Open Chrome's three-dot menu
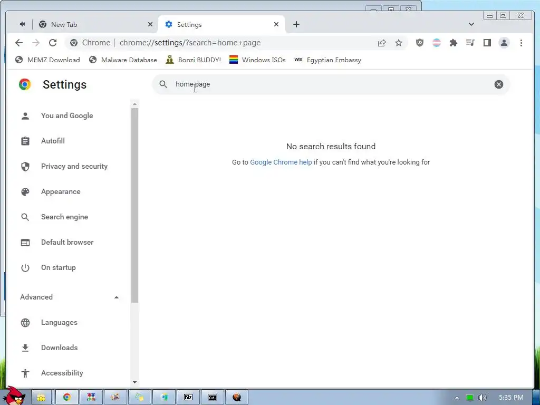 tap(521, 43)
